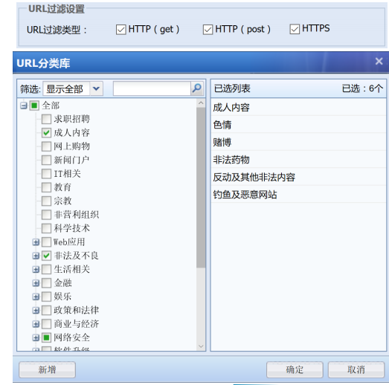Uncheck the 非法及不良 checkbox
The width and height of the screenshot is (389, 385).
pos(46,256)
